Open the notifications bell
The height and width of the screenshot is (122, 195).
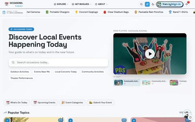pyautogui.click(x=187, y=4)
